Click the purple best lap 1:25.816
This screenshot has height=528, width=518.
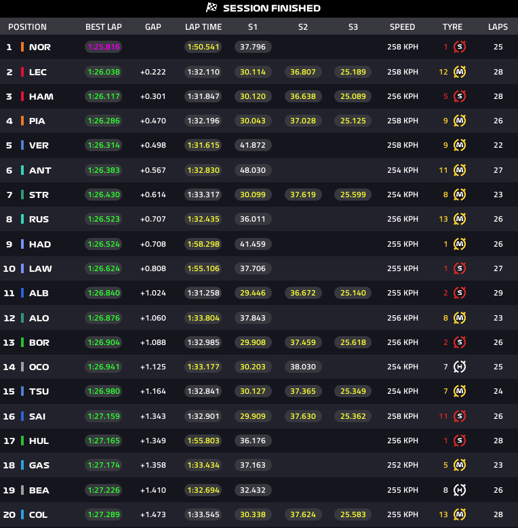tap(104, 47)
